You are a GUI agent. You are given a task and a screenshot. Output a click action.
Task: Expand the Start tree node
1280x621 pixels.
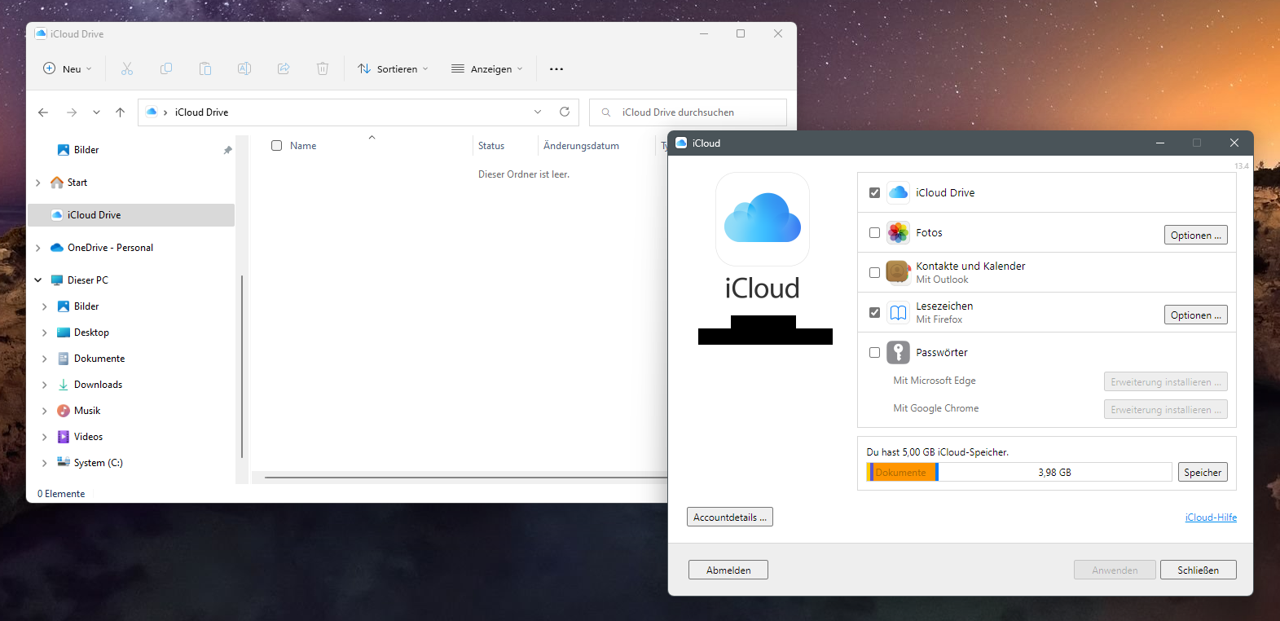38,183
